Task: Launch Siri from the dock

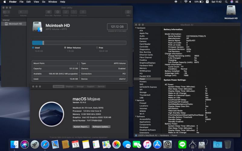Action: point(25,145)
